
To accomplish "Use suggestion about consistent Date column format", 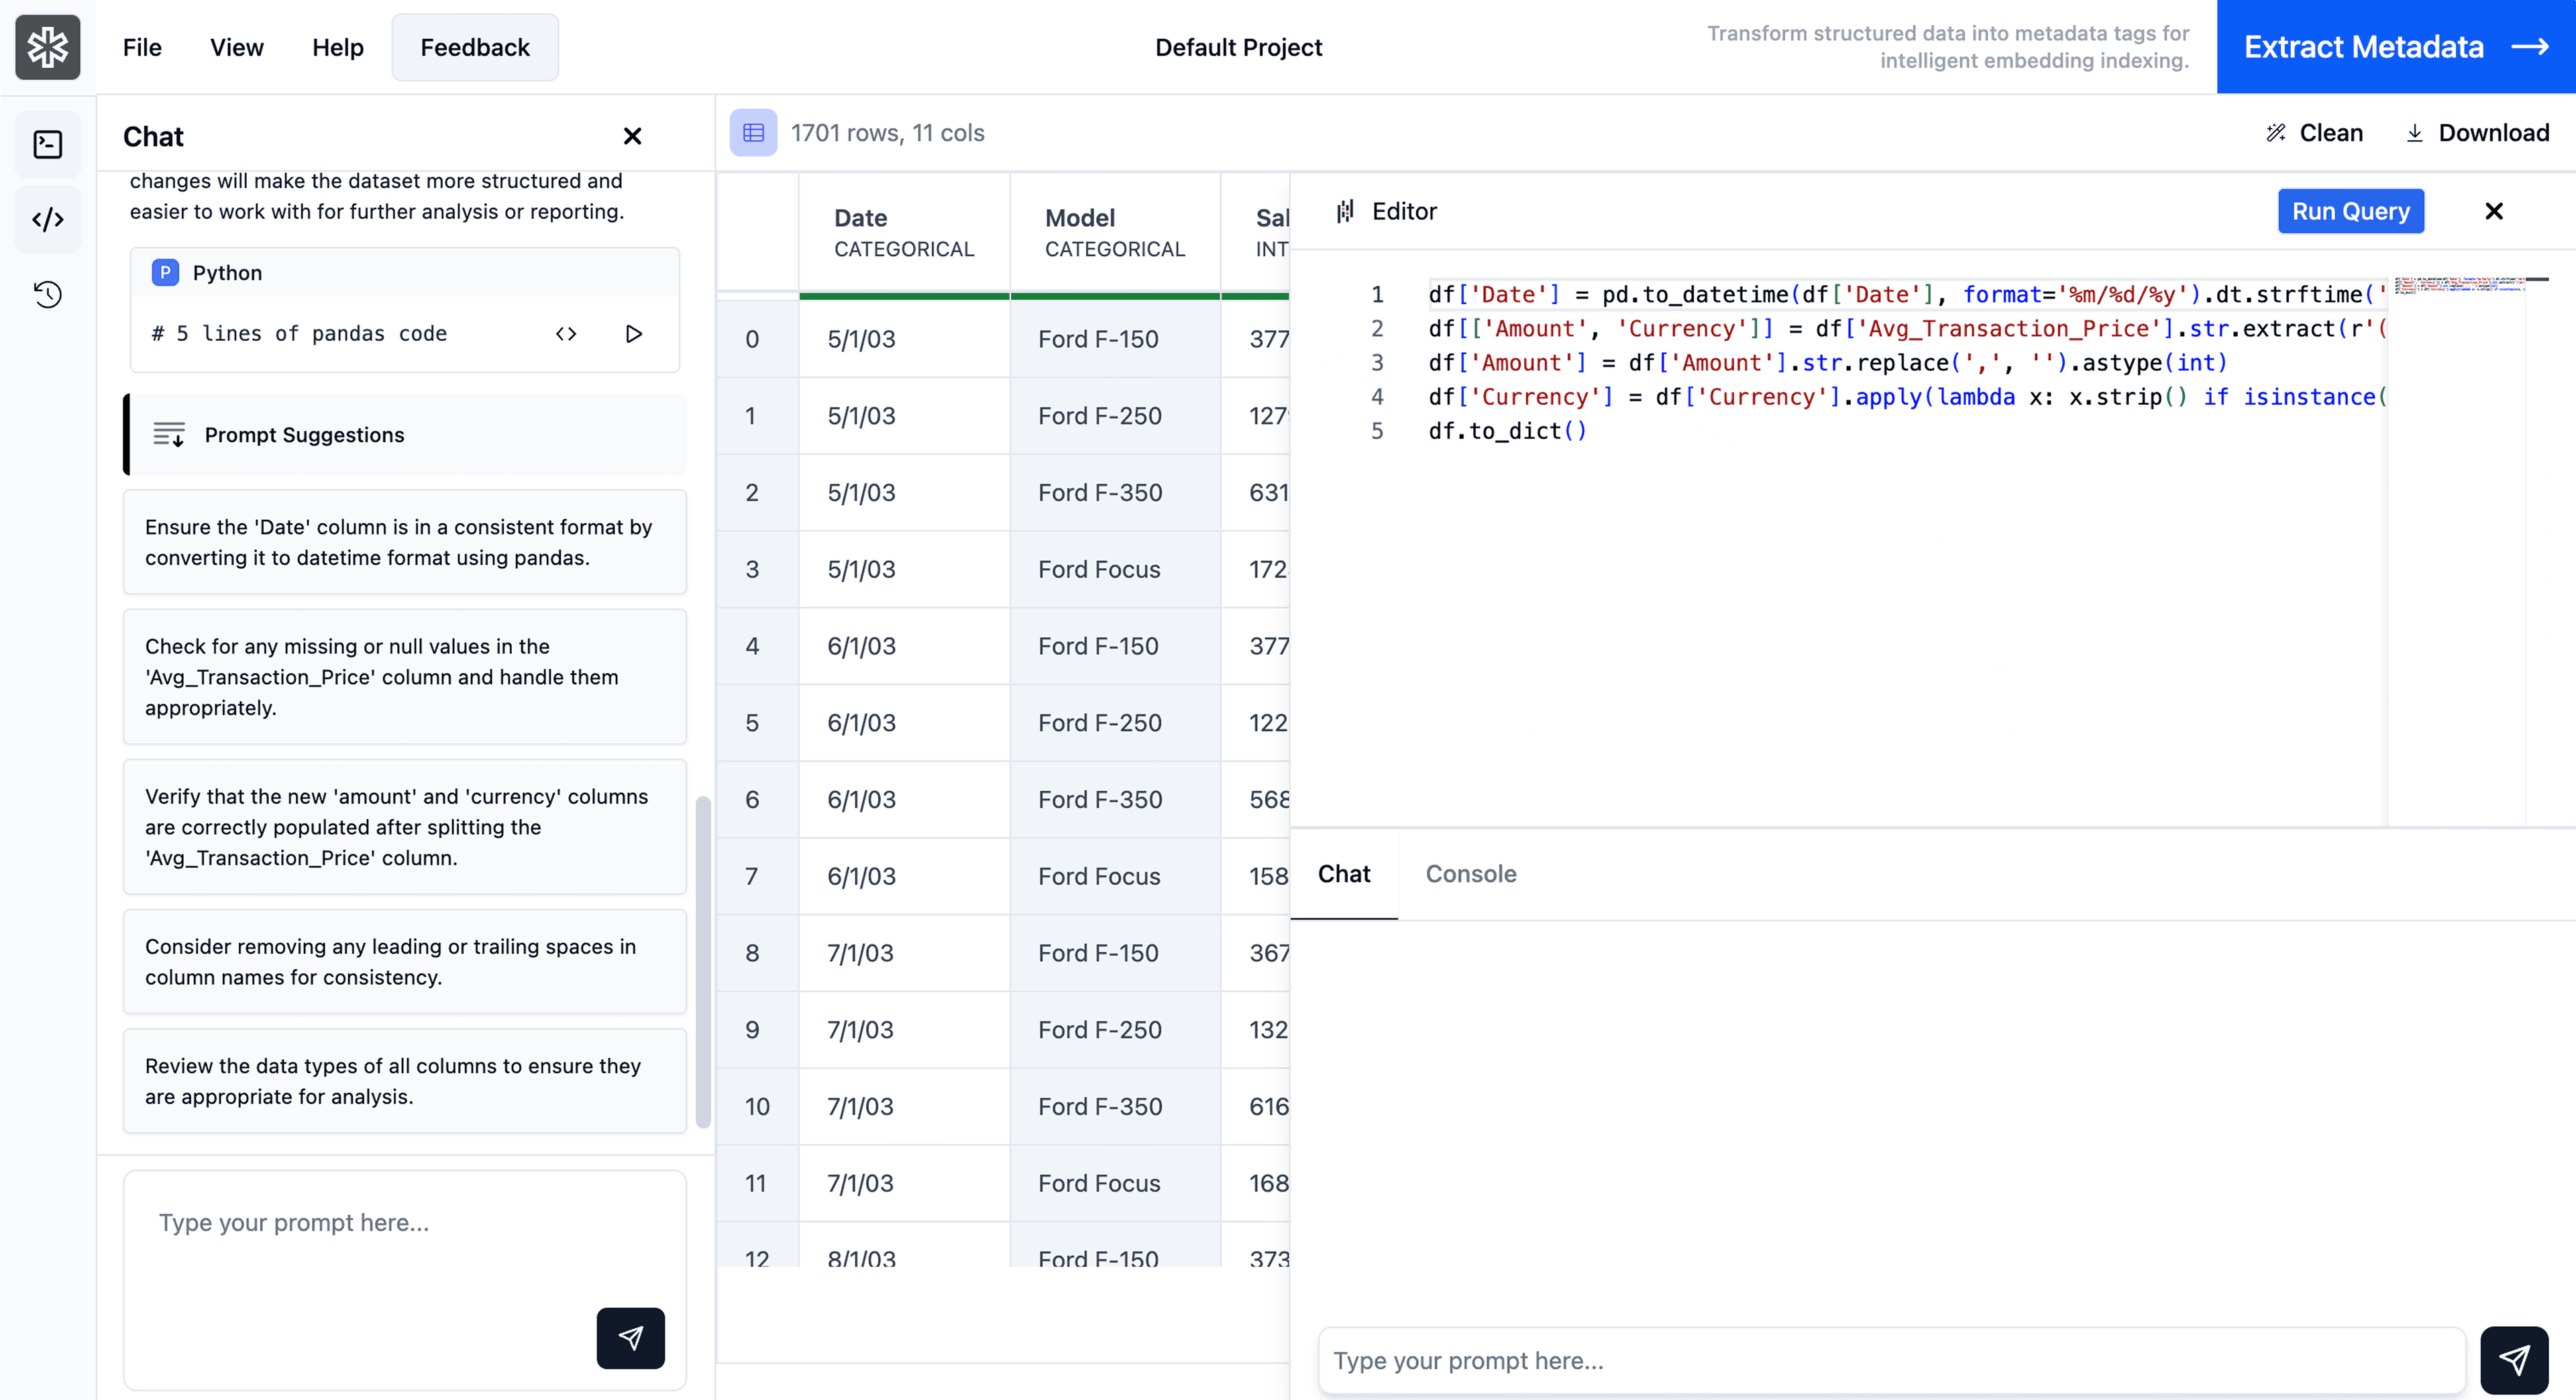I will point(404,542).
